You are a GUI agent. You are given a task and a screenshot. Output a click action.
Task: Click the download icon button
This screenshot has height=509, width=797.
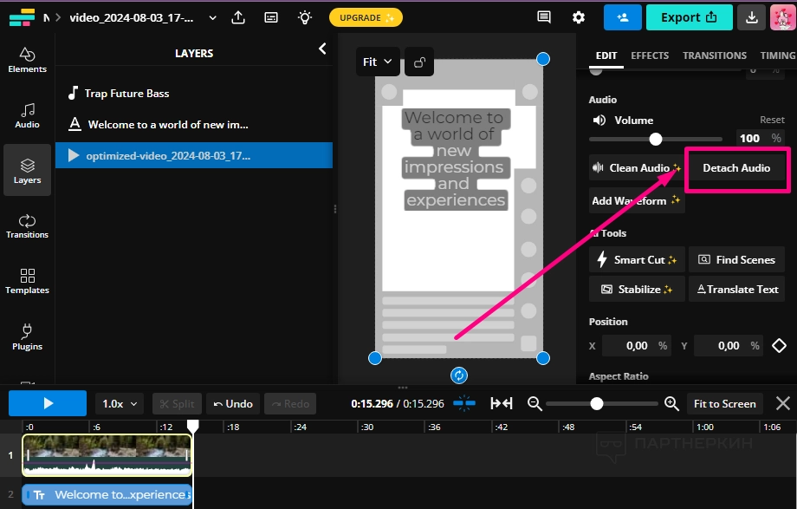(752, 17)
